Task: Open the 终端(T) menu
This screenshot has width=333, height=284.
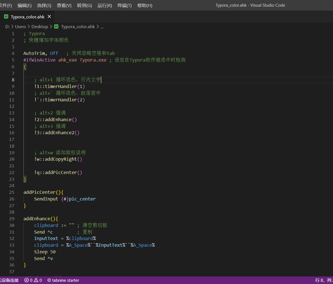Action: coord(124,5)
